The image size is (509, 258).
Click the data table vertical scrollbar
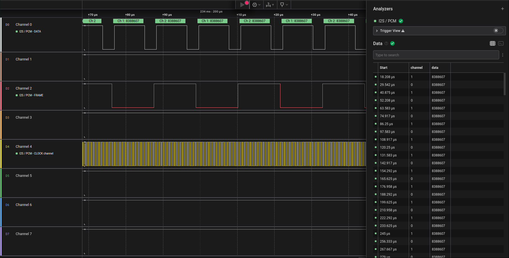coord(505,84)
